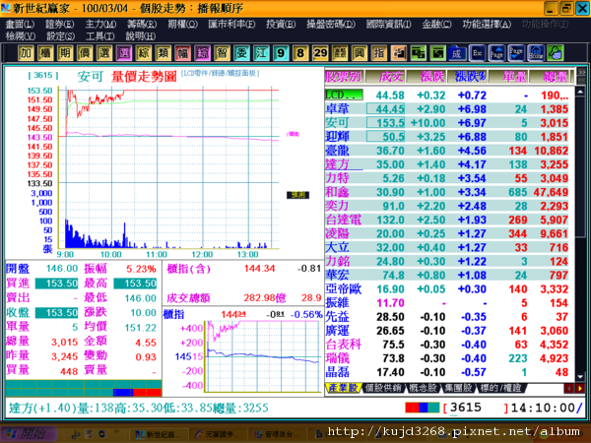Sort by the 成交 column header
Viewport: 591px width, 443px height.
click(x=386, y=77)
